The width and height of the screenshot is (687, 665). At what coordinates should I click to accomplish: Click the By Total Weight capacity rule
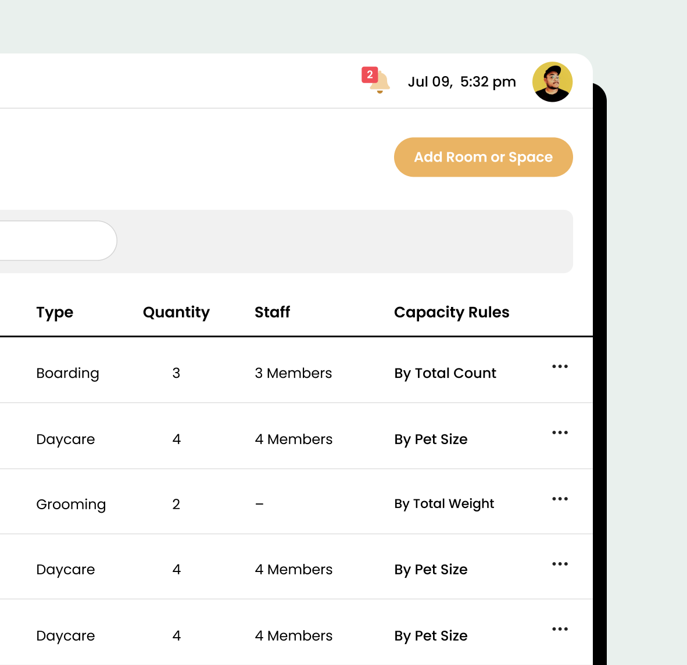[x=444, y=504]
